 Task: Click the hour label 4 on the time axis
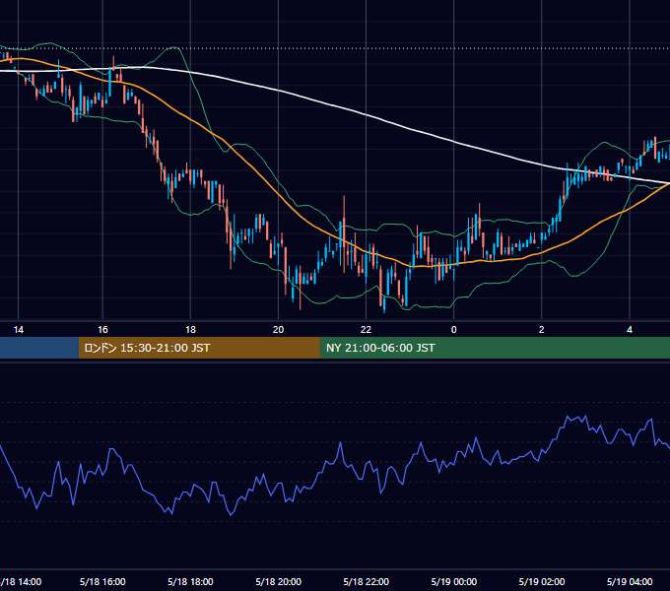(630, 330)
